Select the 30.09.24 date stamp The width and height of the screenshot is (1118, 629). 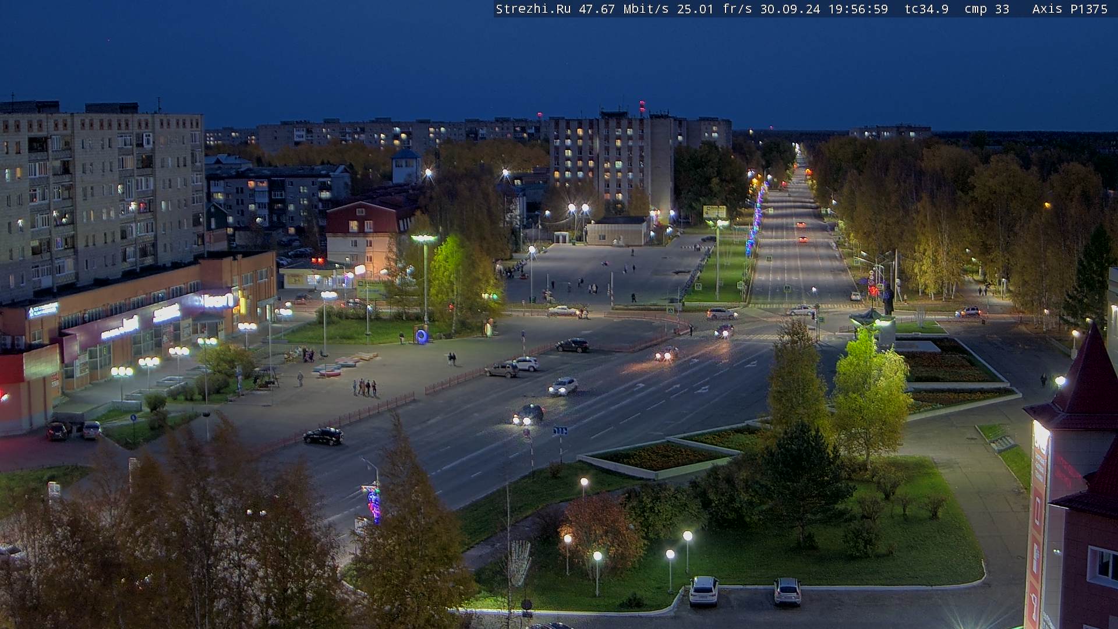point(790,9)
